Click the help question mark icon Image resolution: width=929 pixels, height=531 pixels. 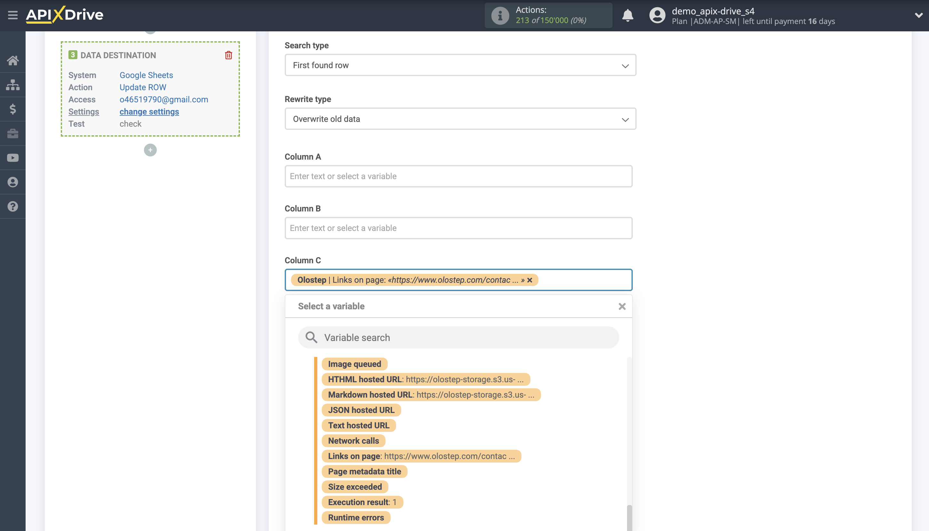coord(13,206)
